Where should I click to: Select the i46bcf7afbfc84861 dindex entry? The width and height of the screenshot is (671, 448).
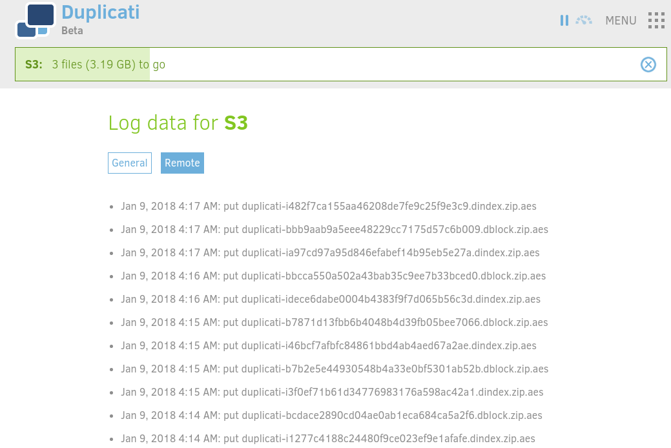coord(328,345)
